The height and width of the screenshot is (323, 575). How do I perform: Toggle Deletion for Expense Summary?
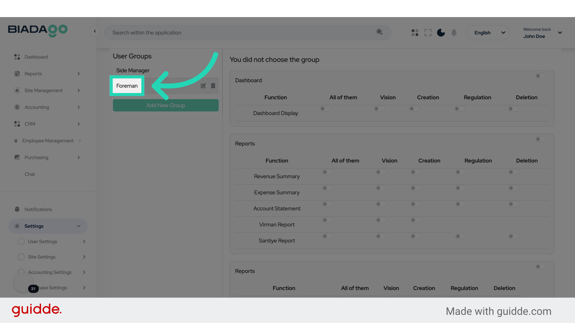coord(513,188)
